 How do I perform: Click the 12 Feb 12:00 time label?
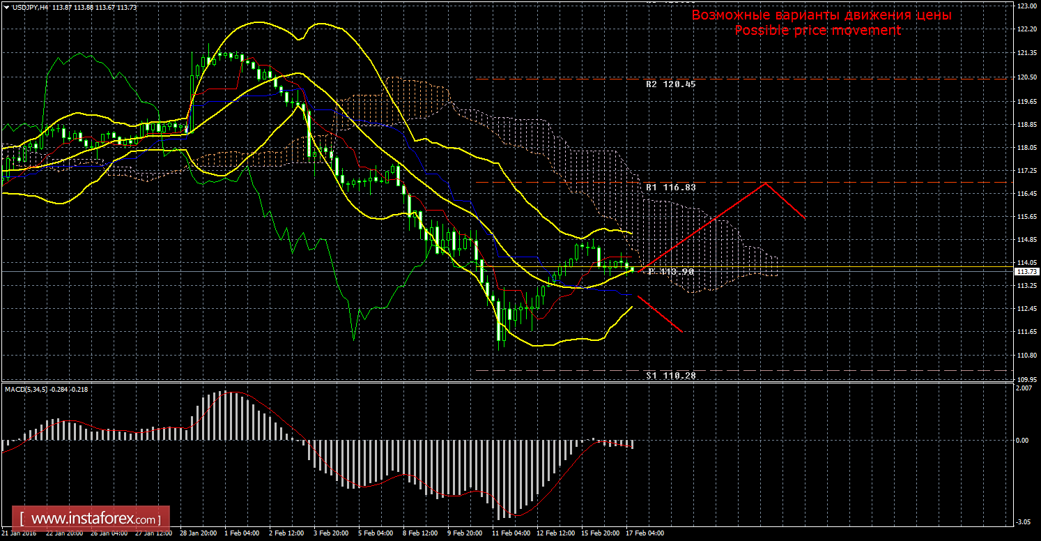tap(555, 533)
